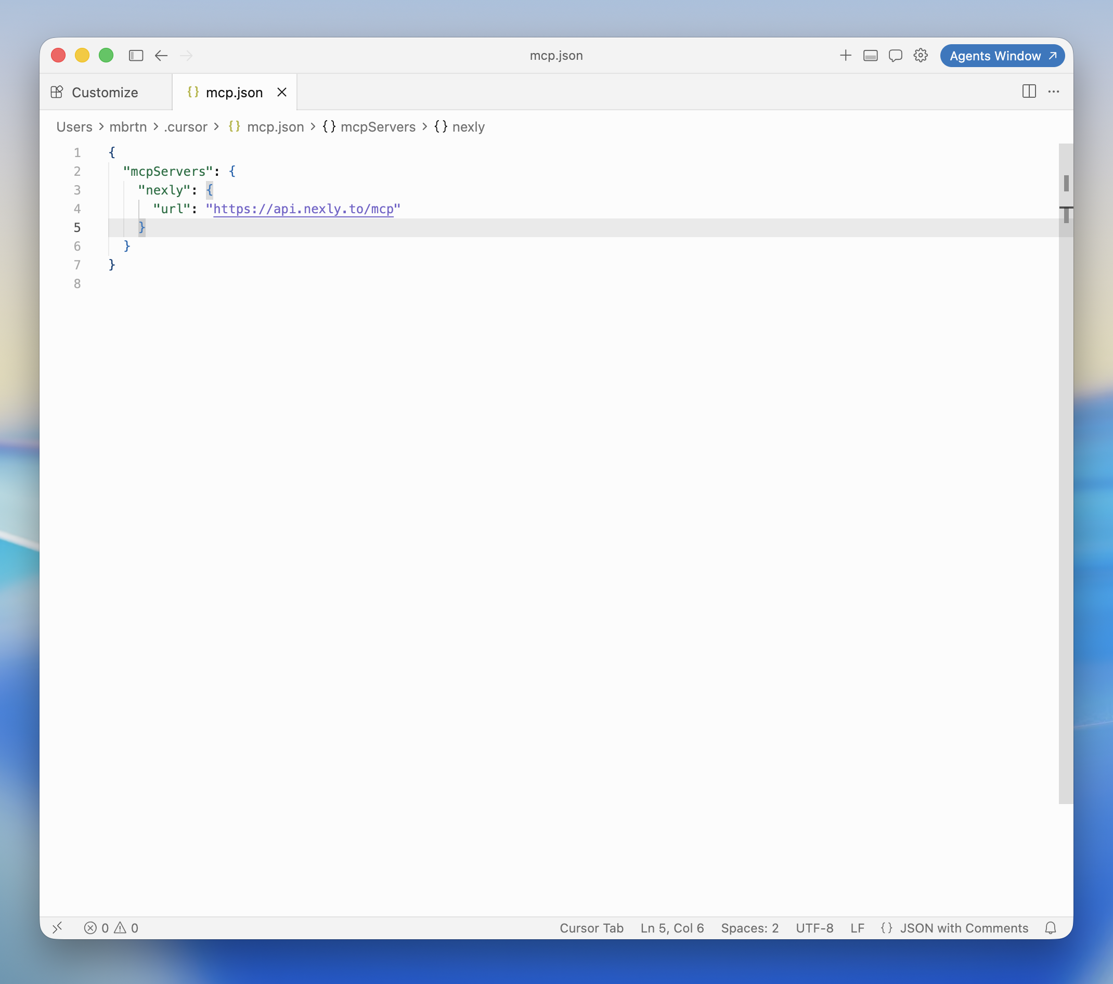Toggle the primary sidebar icon
Image resolution: width=1113 pixels, height=984 pixels.
click(136, 56)
